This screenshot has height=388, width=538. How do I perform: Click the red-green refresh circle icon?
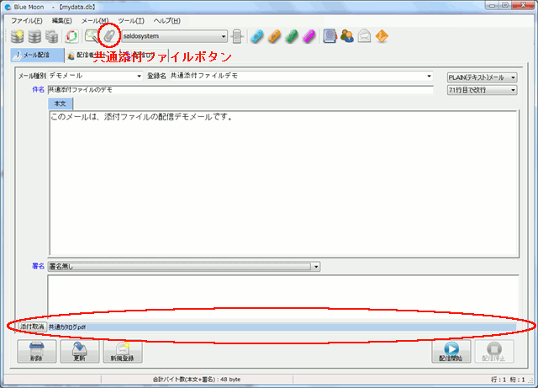(x=71, y=36)
